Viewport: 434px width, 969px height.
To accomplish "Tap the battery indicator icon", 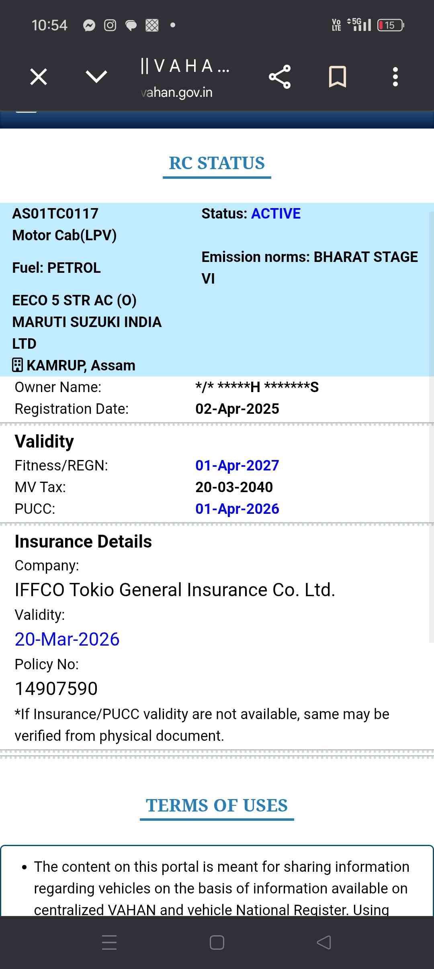I will click(391, 25).
